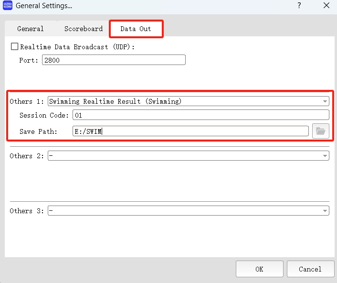Switch to the Scoreboard tab

[84, 29]
